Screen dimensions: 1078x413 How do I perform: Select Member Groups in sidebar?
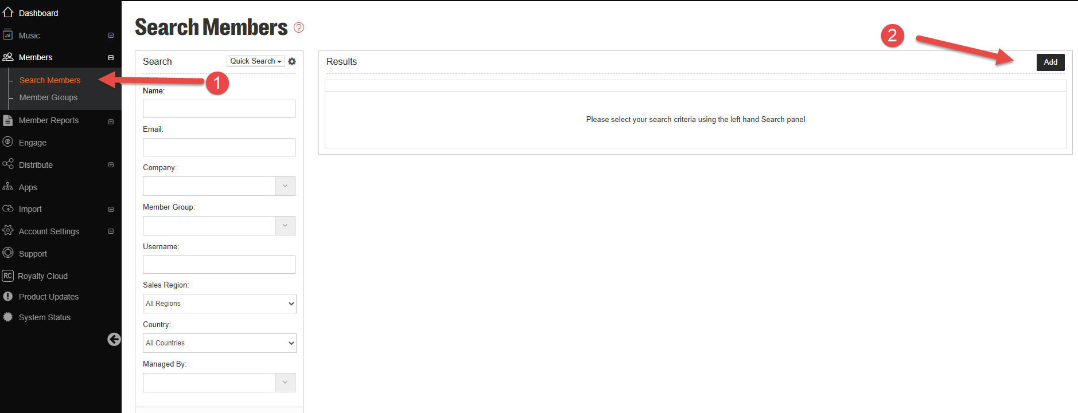(48, 97)
